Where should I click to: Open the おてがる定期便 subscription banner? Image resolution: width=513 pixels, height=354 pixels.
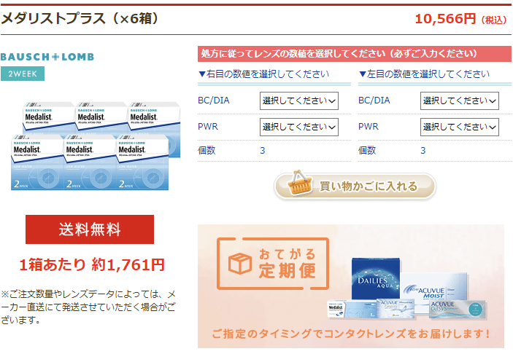[351, 286]
